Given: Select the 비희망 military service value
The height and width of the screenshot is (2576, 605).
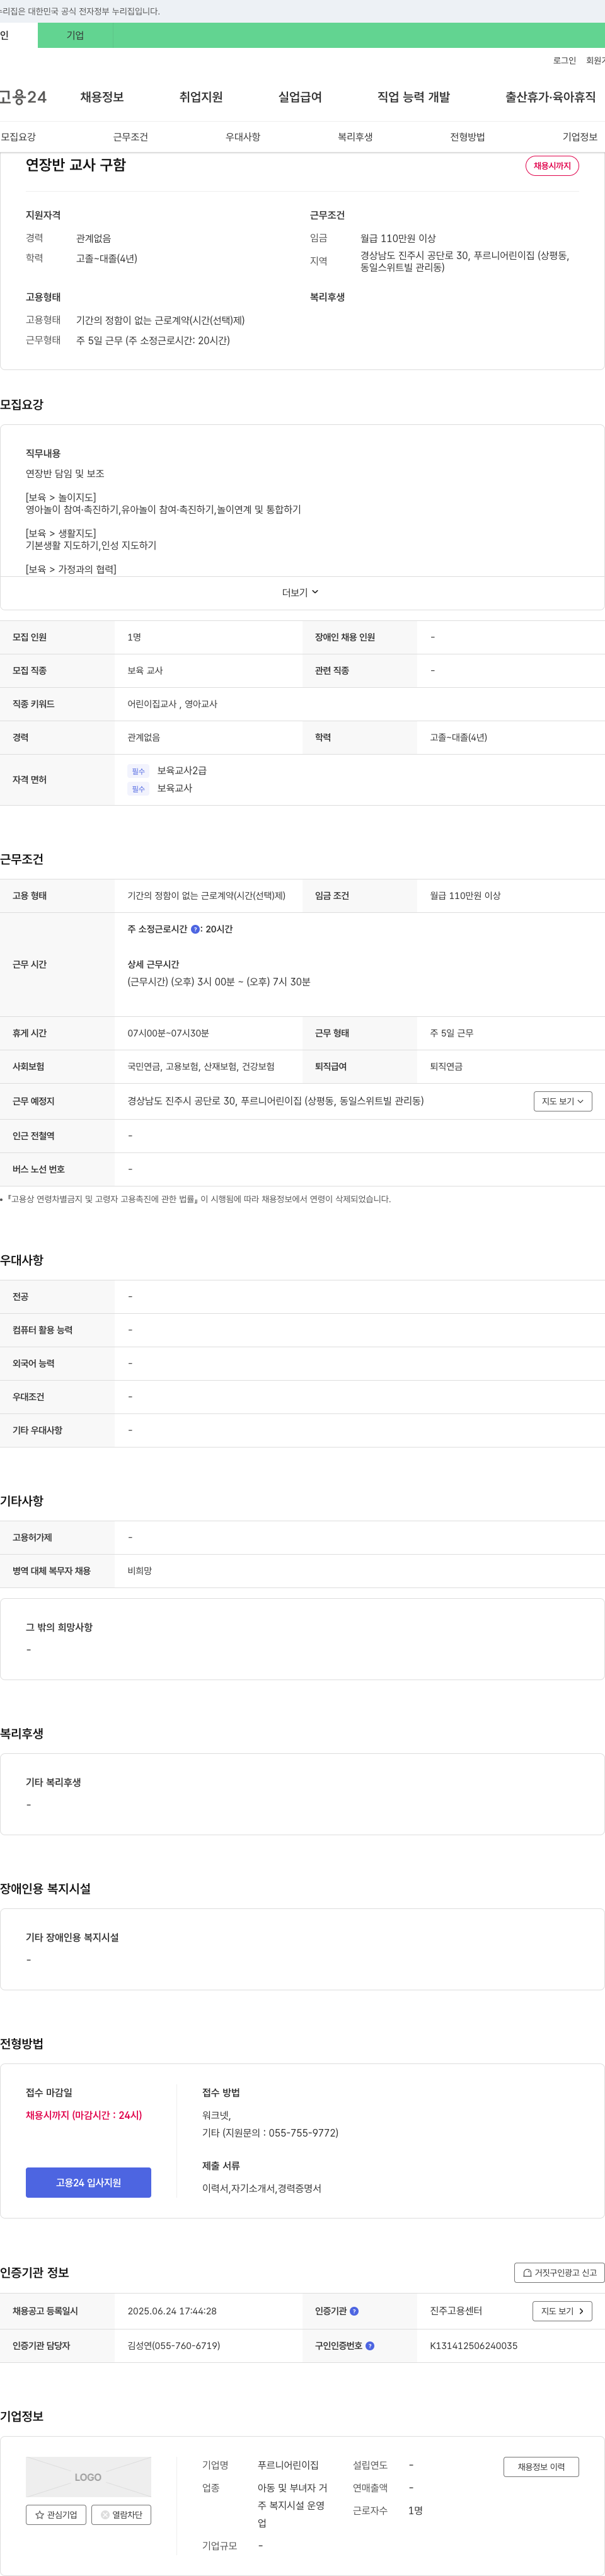Looking at the screenshot, I should [x=140, y=1571].
